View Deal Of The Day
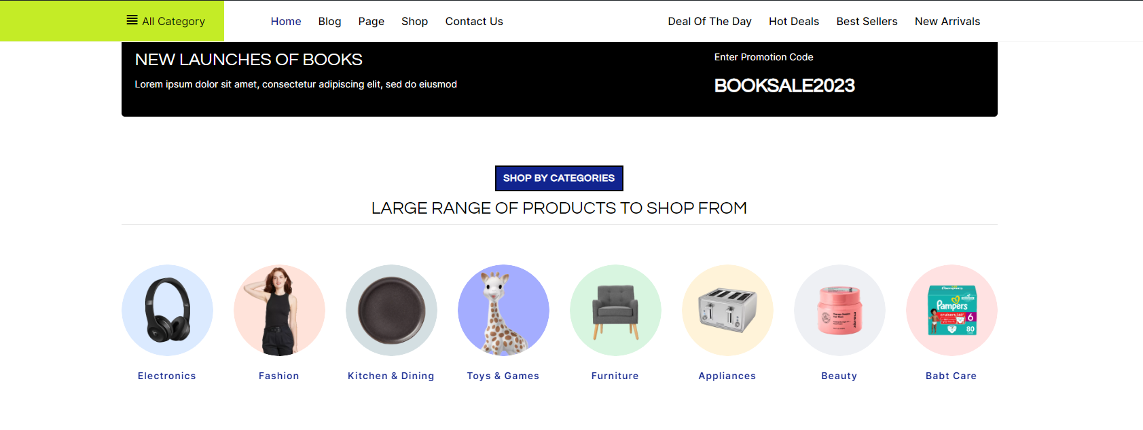 (710, 22)
